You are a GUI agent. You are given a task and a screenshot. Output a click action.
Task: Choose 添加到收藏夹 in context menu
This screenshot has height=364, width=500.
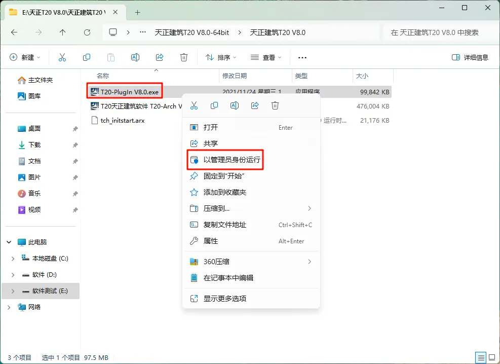click(251, 192)
